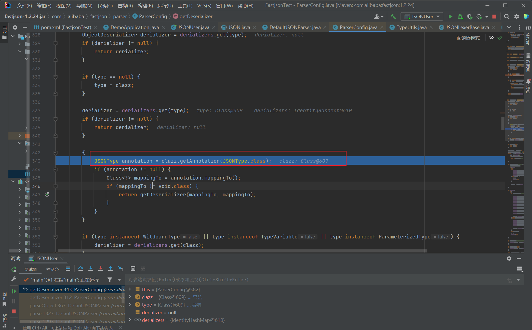The width and height of the screenshot is (532, 330).
Task: Click Run to Cursor icon
Action: pyautogui.click(x=121, y=269)
